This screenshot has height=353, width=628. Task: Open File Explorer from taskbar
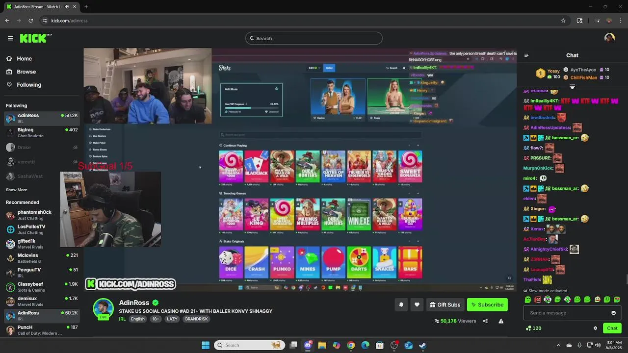click(x=322, y=345)
